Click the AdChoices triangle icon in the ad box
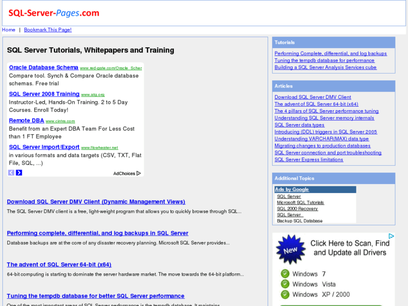 click(x=139, y=173)
